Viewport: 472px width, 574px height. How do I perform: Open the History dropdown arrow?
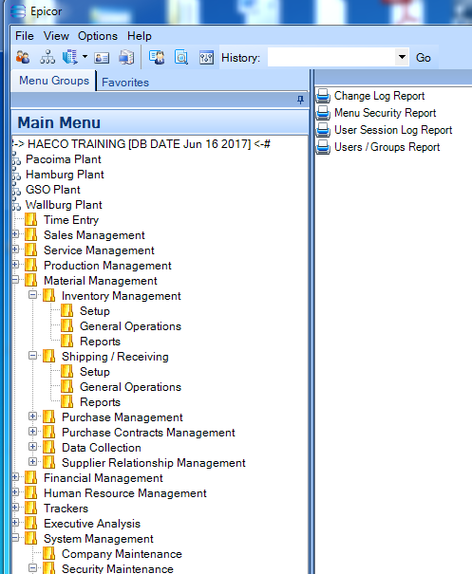(402, 57)
